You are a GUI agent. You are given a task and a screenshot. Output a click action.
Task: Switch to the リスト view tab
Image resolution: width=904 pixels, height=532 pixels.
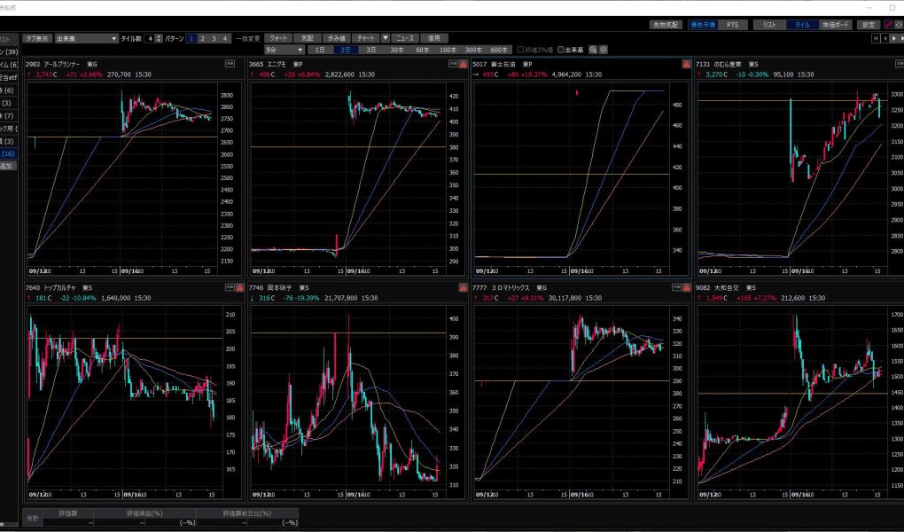(769, 25)
